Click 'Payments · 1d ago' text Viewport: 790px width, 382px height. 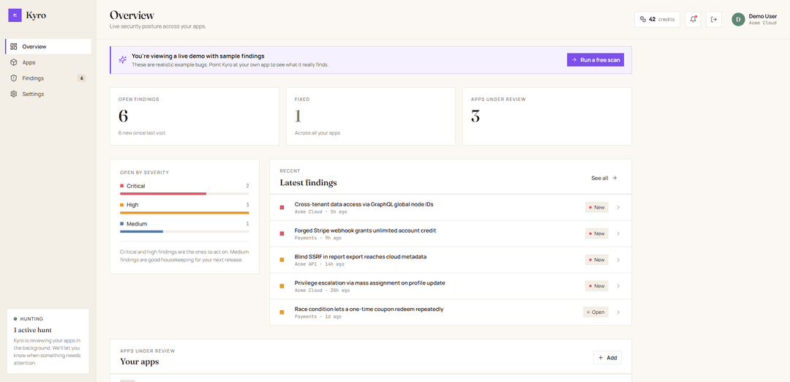click(x=318, y=316)
